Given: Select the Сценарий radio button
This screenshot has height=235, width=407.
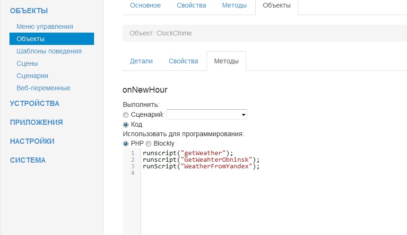Looking at the screenshot, I should 126,115.
